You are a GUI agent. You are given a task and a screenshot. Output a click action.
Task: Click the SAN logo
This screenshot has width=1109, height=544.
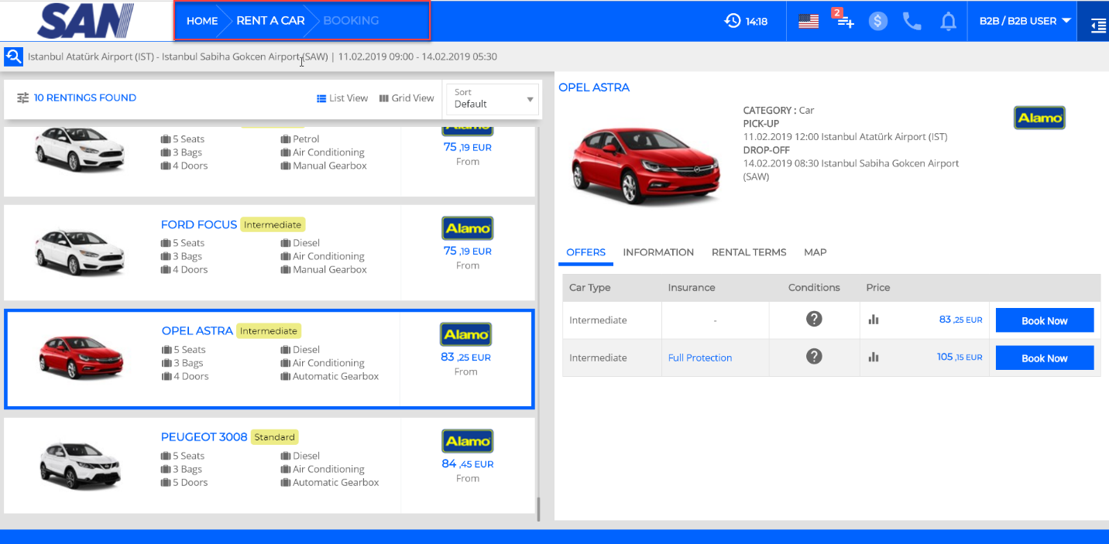click(85, 21)
